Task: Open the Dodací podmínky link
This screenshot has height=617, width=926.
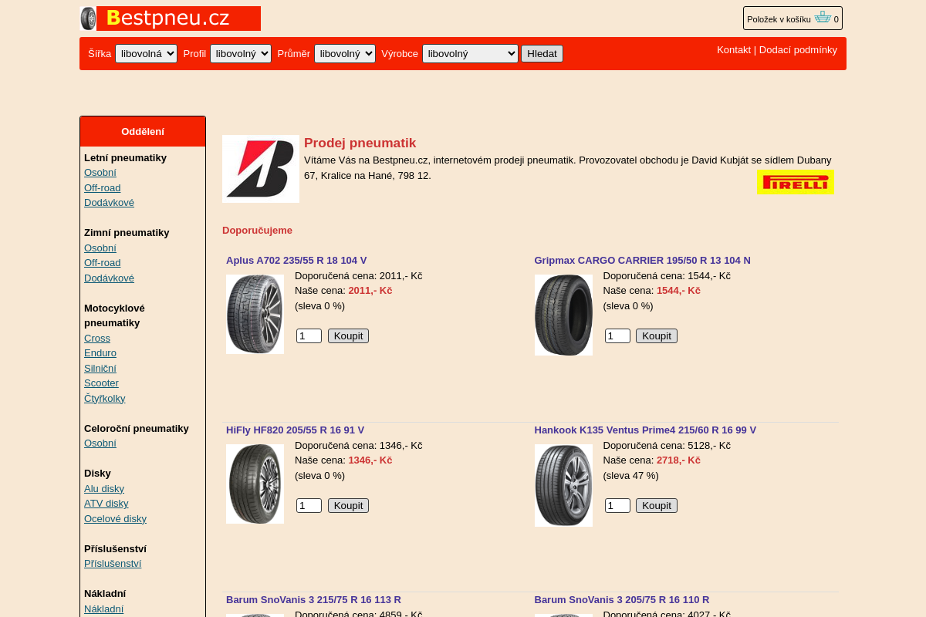Action: (x=798, y=50)
